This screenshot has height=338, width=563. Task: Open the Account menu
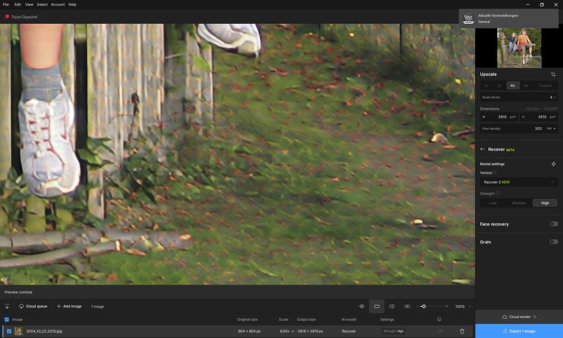tap(58, 5)
